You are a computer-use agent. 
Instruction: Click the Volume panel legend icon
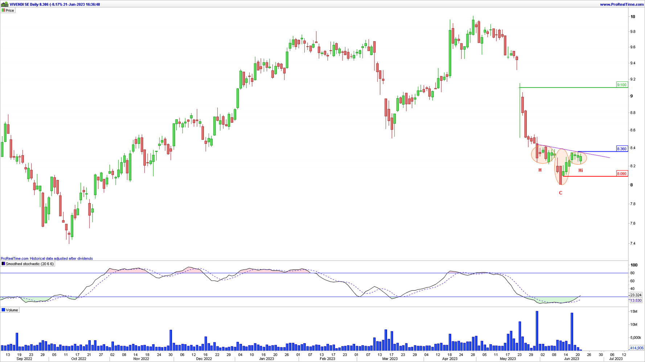(x=3, y=310)
